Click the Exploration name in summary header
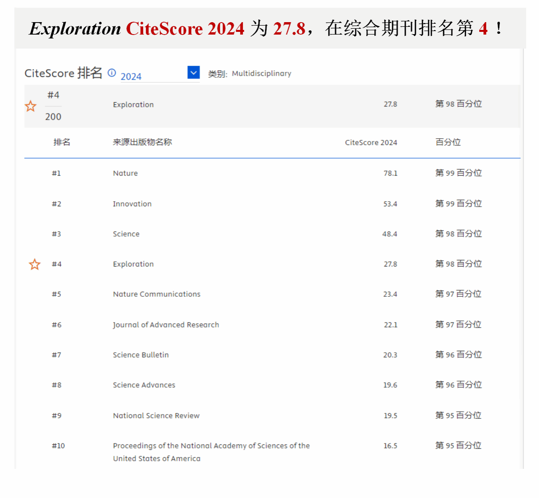Image resolution: width=539 pixels, height=498 pixels. tap(133, 104)
